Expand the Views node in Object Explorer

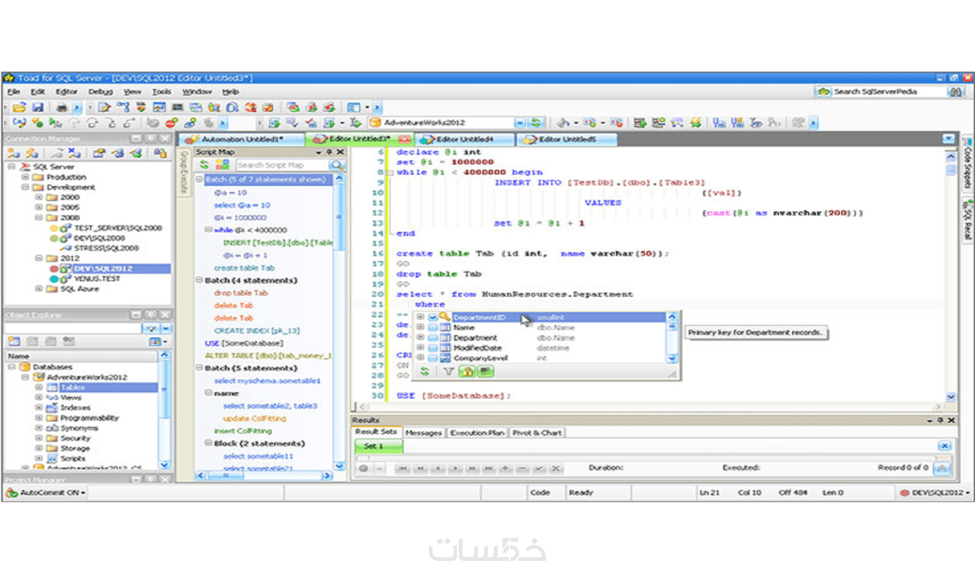[39, 397]
